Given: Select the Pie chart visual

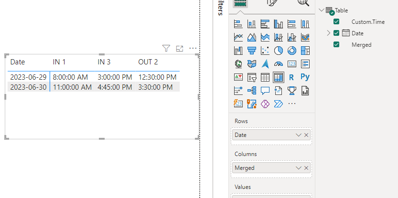Looking at the screenshot, I should tap(279, 51).
